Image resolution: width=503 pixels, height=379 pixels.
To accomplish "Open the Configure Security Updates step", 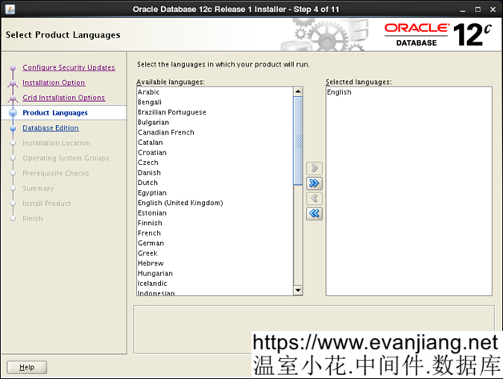I will coord(68,67).
